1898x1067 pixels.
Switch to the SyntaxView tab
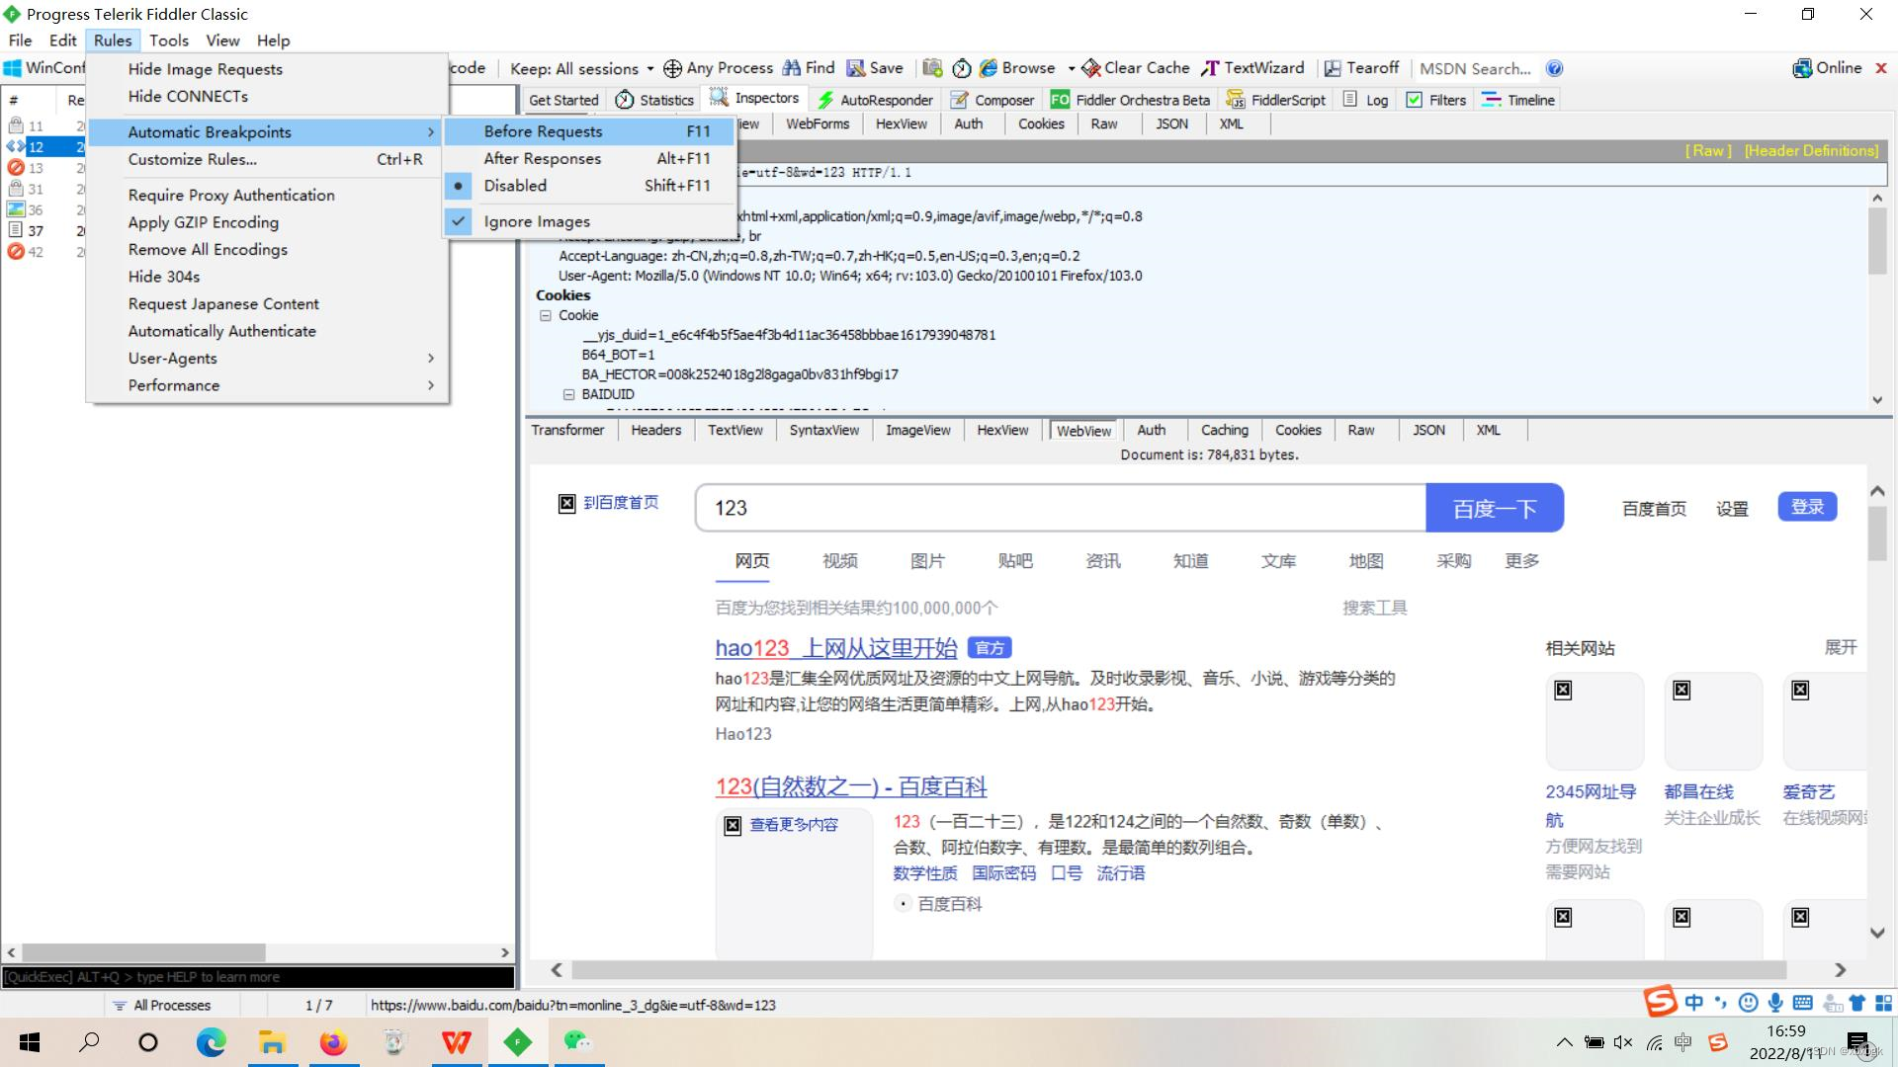[823, 430]
